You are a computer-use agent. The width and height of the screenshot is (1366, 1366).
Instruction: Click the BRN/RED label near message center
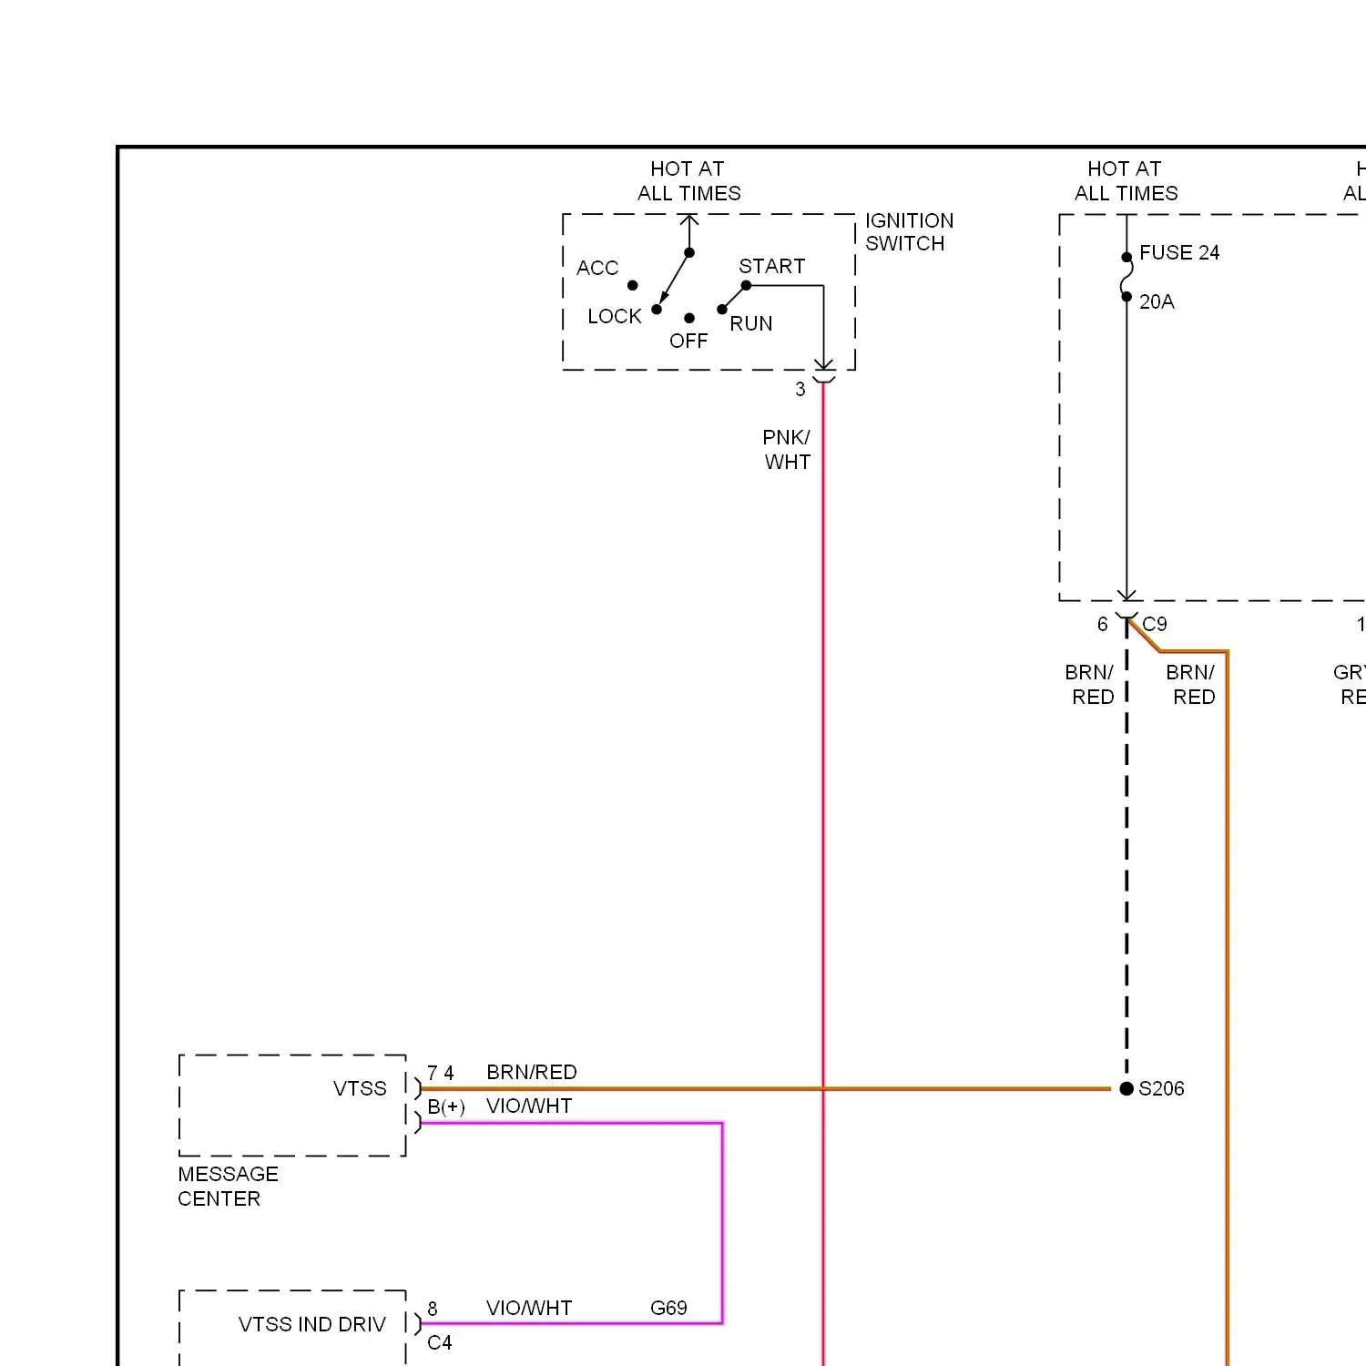532,1072
